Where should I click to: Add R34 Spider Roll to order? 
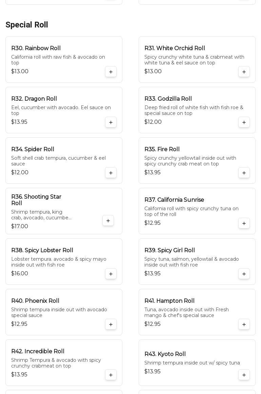(111, 173)
